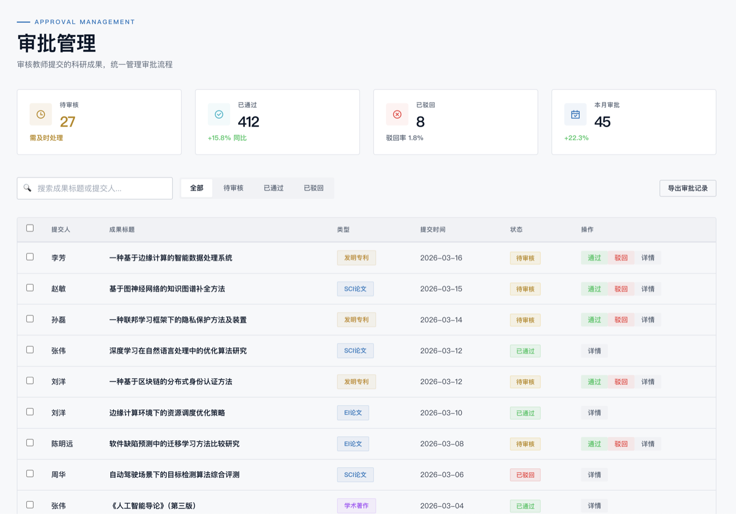The image size is (736, 514).
Task: Toggle the select-all checkbox in table header
Action: [30, 228]
